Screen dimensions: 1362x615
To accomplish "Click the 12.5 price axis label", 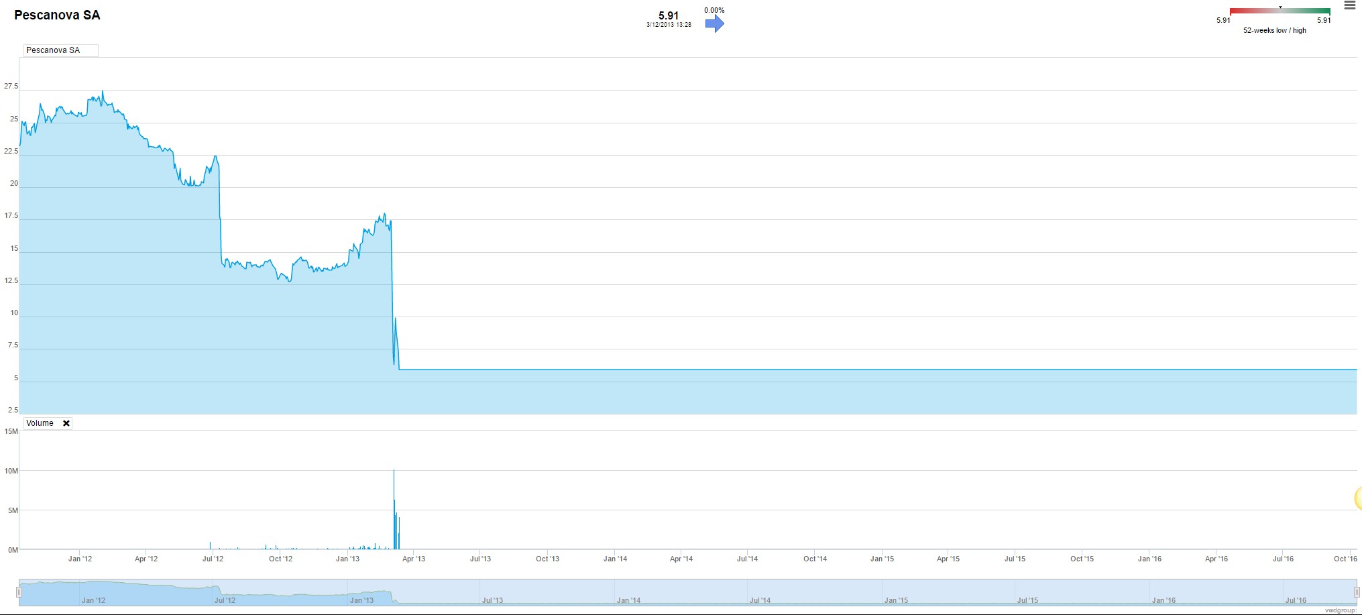I will 11,281.
